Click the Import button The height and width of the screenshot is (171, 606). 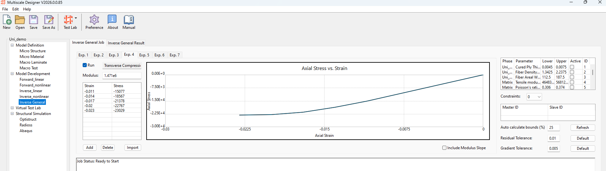[x=132, y=148]
